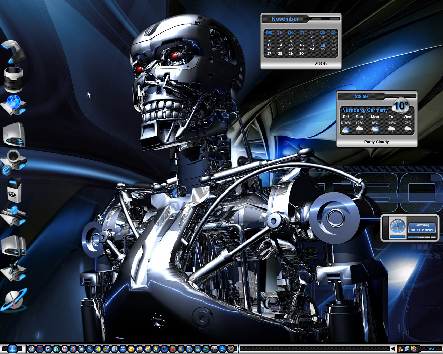Open the scissors quick launch icon
Viewport: 443px width, 354px height.
123,349
